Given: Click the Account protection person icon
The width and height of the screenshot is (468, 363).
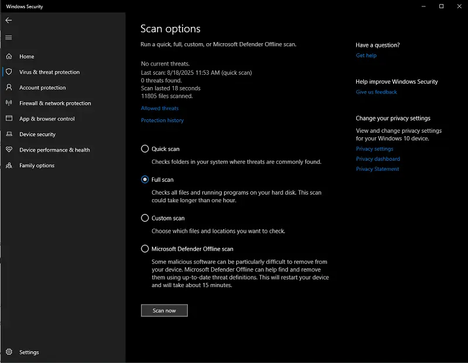Looking at the screenshot, I should pyautogui.click(x=9, y=88).
